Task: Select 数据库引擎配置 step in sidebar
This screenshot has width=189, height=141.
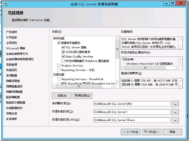Action: coord(16,102)
